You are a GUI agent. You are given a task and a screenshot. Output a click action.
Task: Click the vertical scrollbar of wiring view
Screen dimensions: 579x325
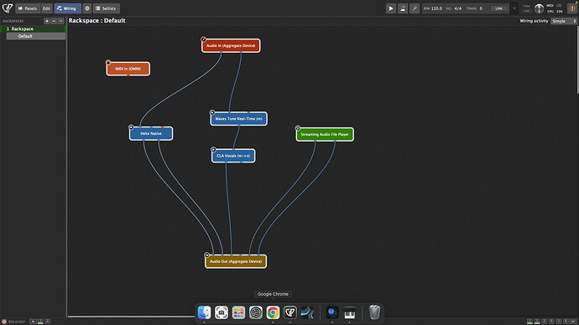click(x=577, y=59)
